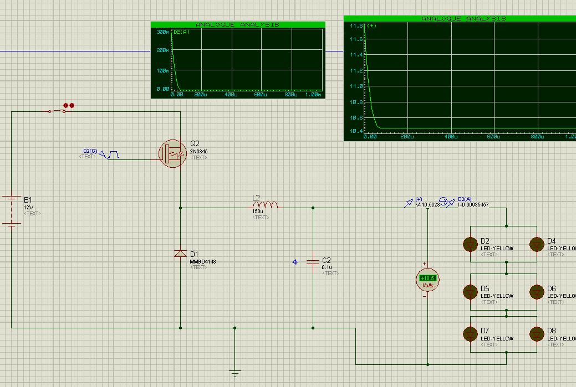576x387 pixels.
Task: Click the D5 yellow LED
Action: point(471,292)
